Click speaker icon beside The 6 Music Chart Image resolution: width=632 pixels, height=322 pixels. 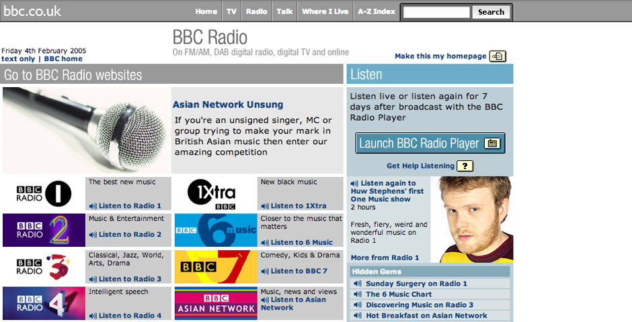click(x=357, y=294)
